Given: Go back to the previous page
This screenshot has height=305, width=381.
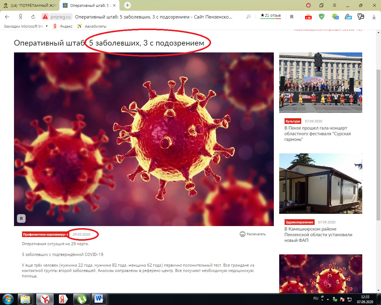Looking at the screenshot, I should (7, 17).
